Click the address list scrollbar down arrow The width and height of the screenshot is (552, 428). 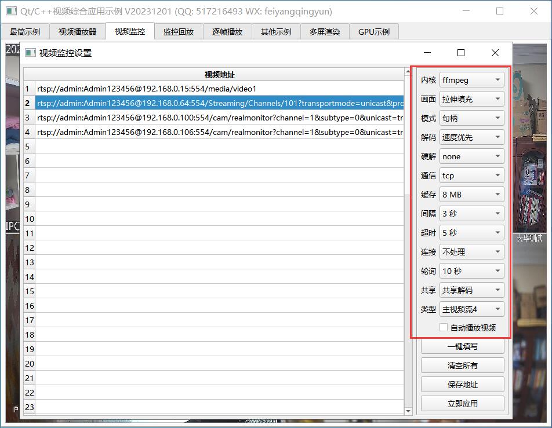tap(408, 411)
